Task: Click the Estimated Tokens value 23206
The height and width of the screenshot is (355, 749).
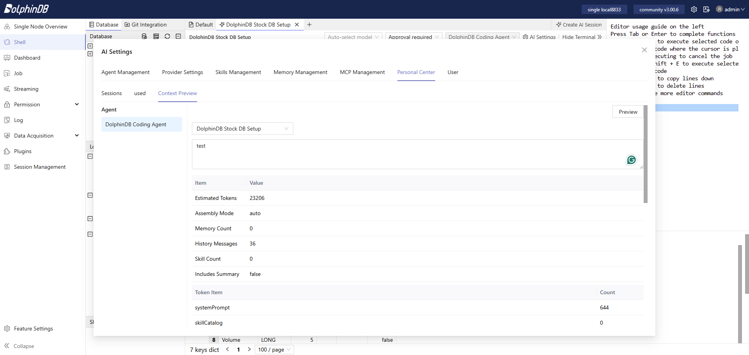Action: (257, 198)
